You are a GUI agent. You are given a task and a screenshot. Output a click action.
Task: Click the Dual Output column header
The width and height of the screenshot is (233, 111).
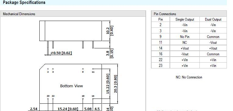click(213, 19)
